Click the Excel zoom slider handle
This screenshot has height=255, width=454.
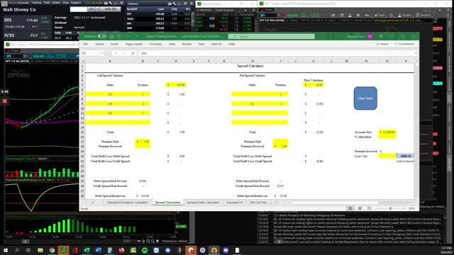point(390,208)
